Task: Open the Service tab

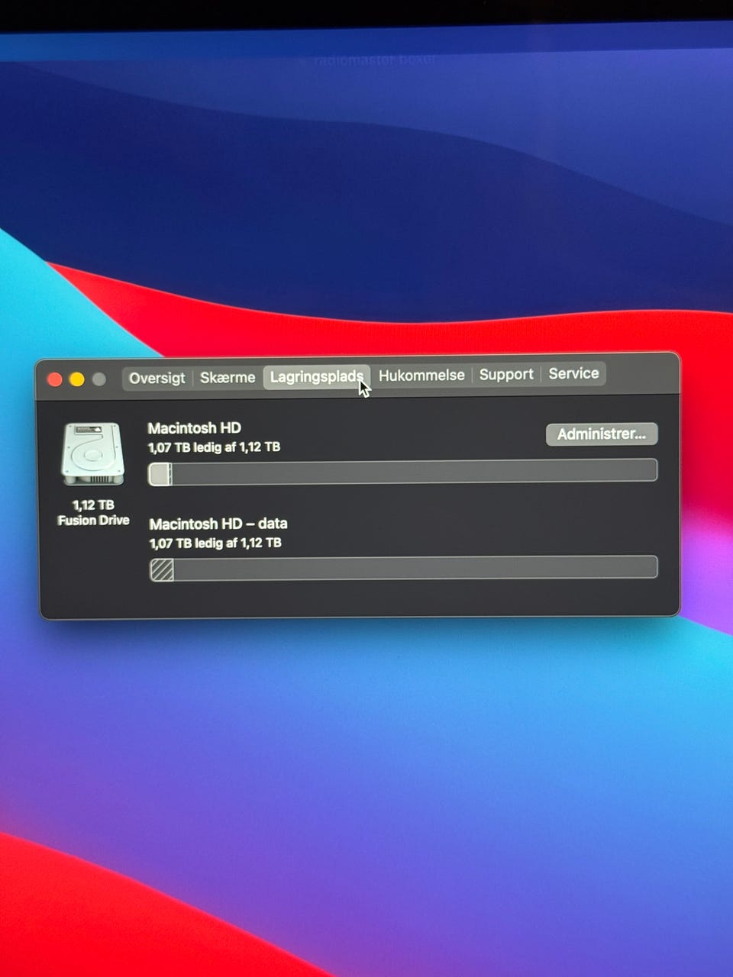Action: 573,373
